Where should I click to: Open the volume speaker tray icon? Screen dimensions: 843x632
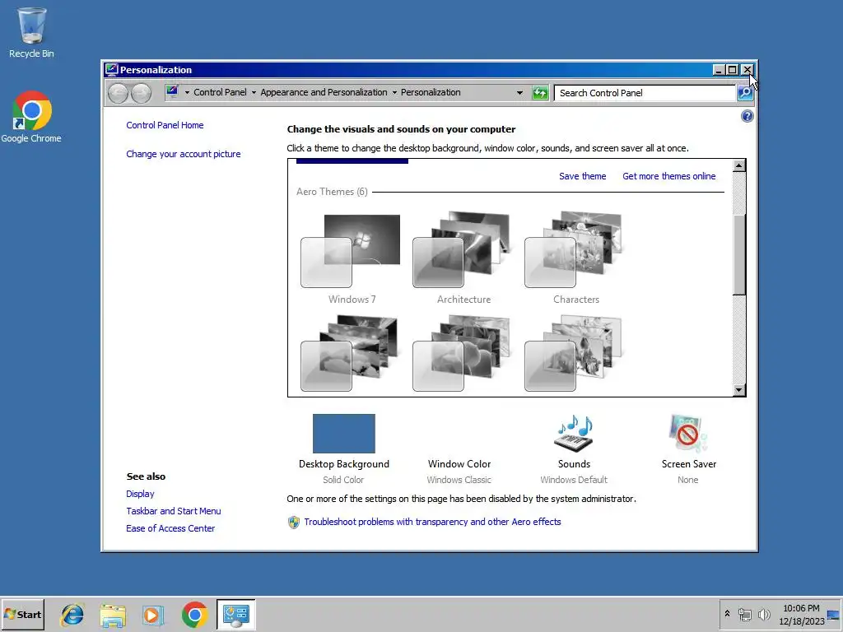[763, 614]
